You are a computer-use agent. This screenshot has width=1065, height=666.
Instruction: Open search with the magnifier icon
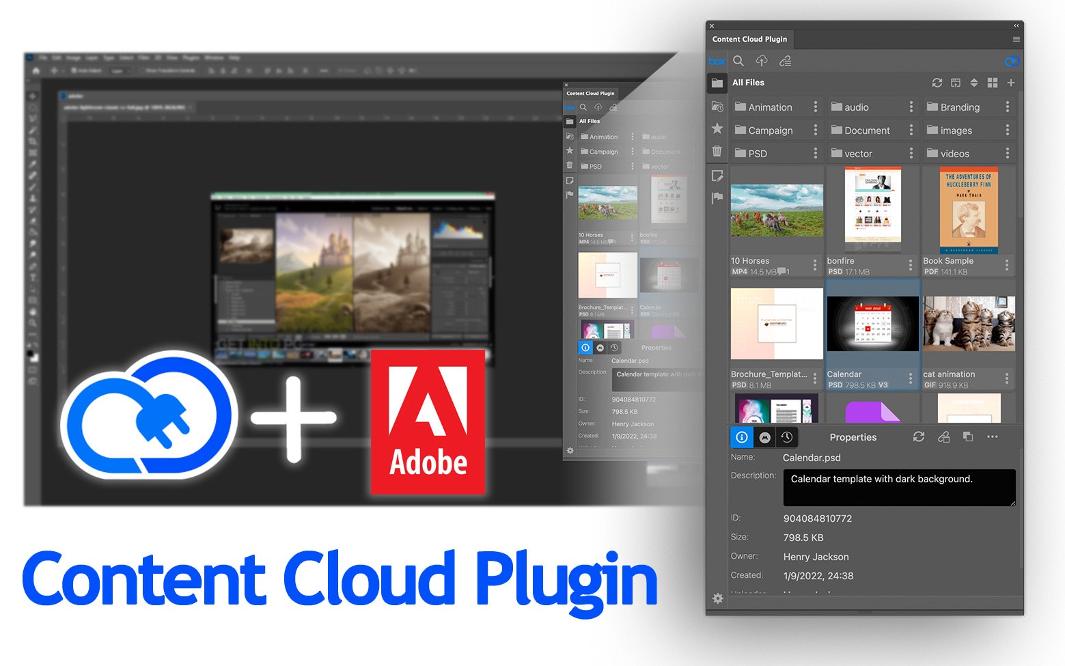tap(738, 61)
